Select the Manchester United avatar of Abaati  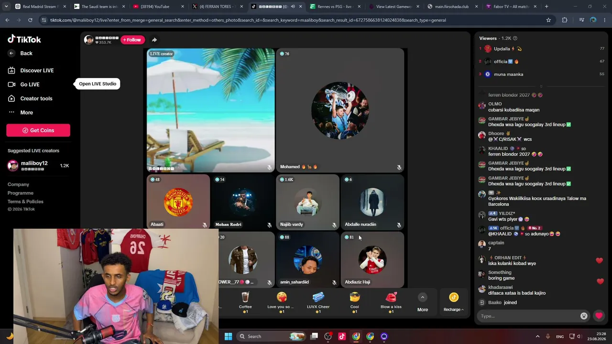(x=178, y=202)
